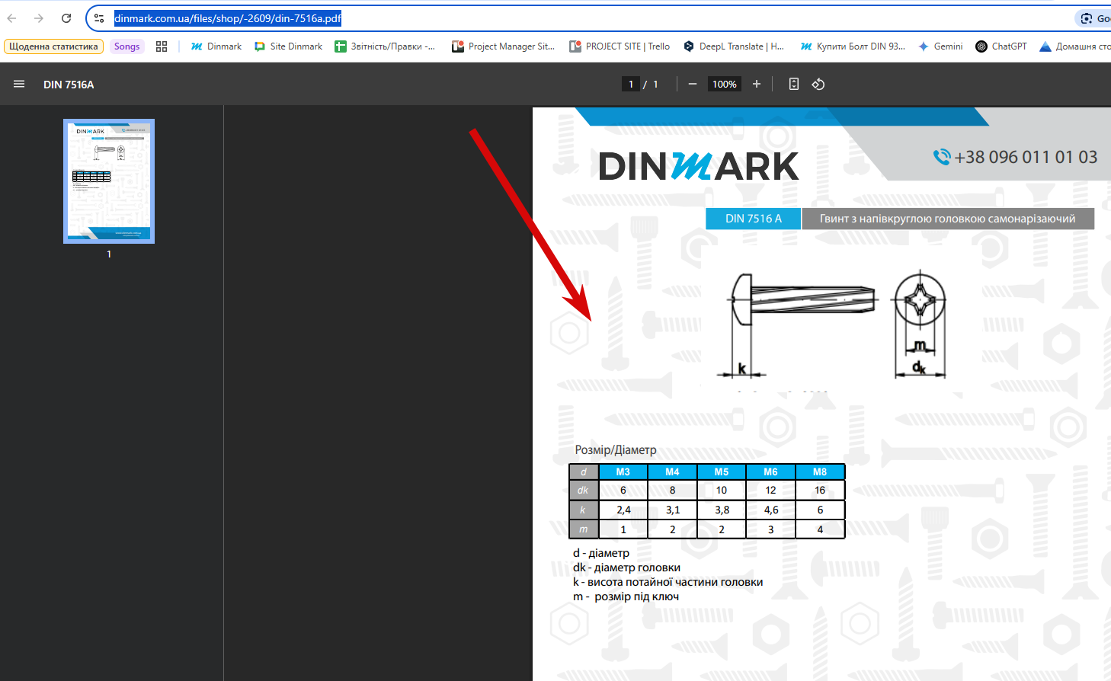Zoom in the PDF with plus button
The image size is (1111, 681).
(757, 85)
